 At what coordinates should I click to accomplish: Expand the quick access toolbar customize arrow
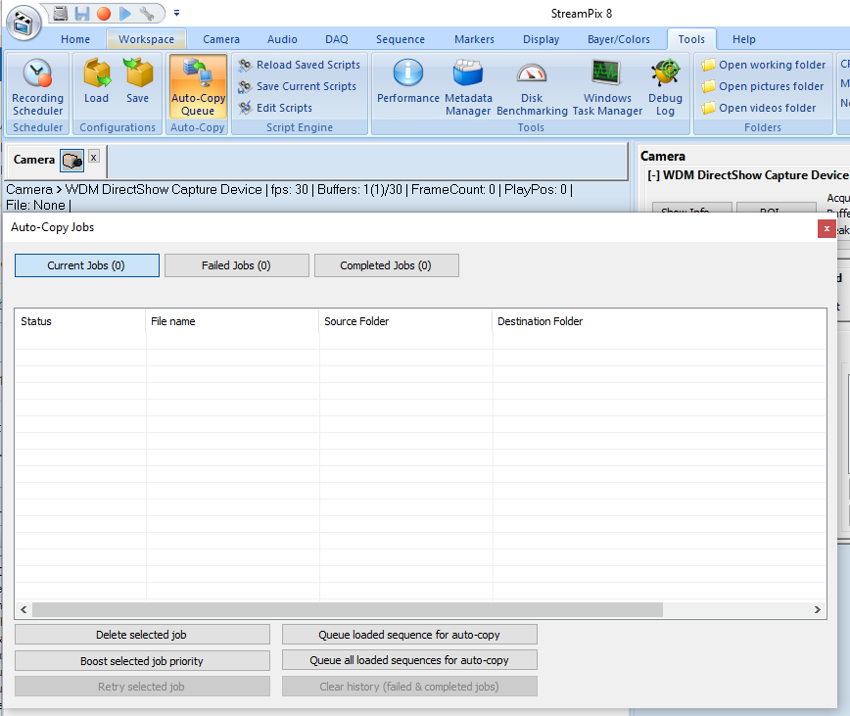(x=177, y=14)
